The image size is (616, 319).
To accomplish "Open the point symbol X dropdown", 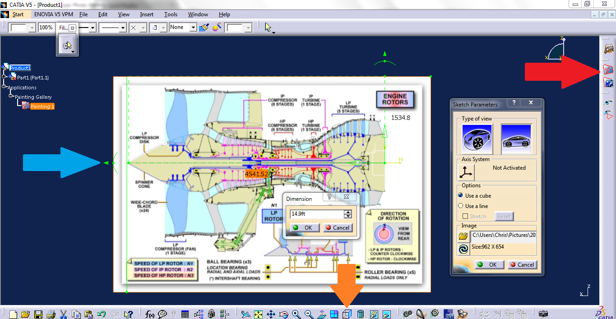I will click(143, 28).
